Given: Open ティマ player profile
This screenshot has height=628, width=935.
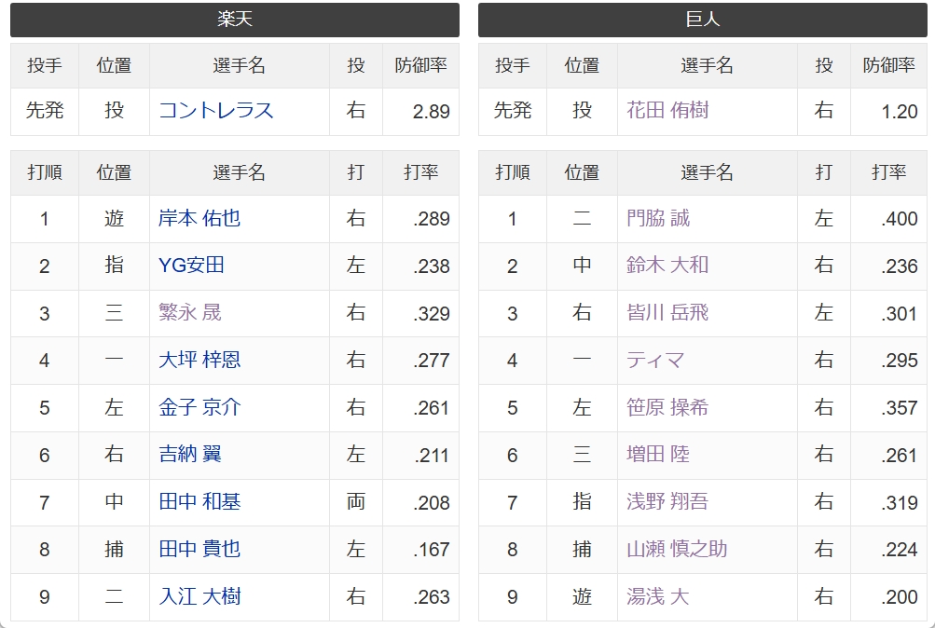Looking at the screenshot, I should point(654,361).
